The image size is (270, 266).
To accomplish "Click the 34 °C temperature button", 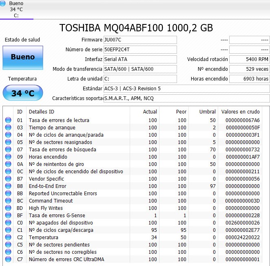I will [23, 93].
